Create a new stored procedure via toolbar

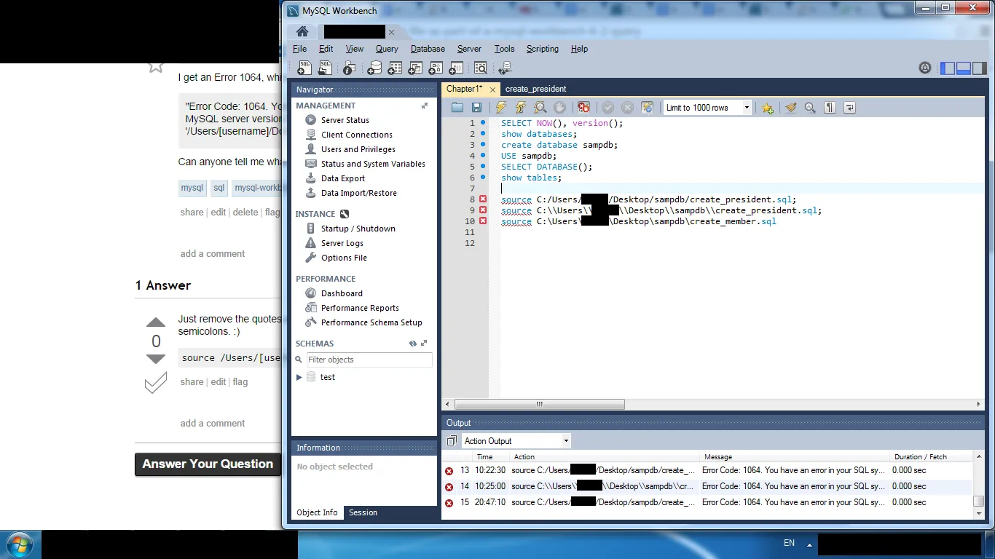pos(436,68)
